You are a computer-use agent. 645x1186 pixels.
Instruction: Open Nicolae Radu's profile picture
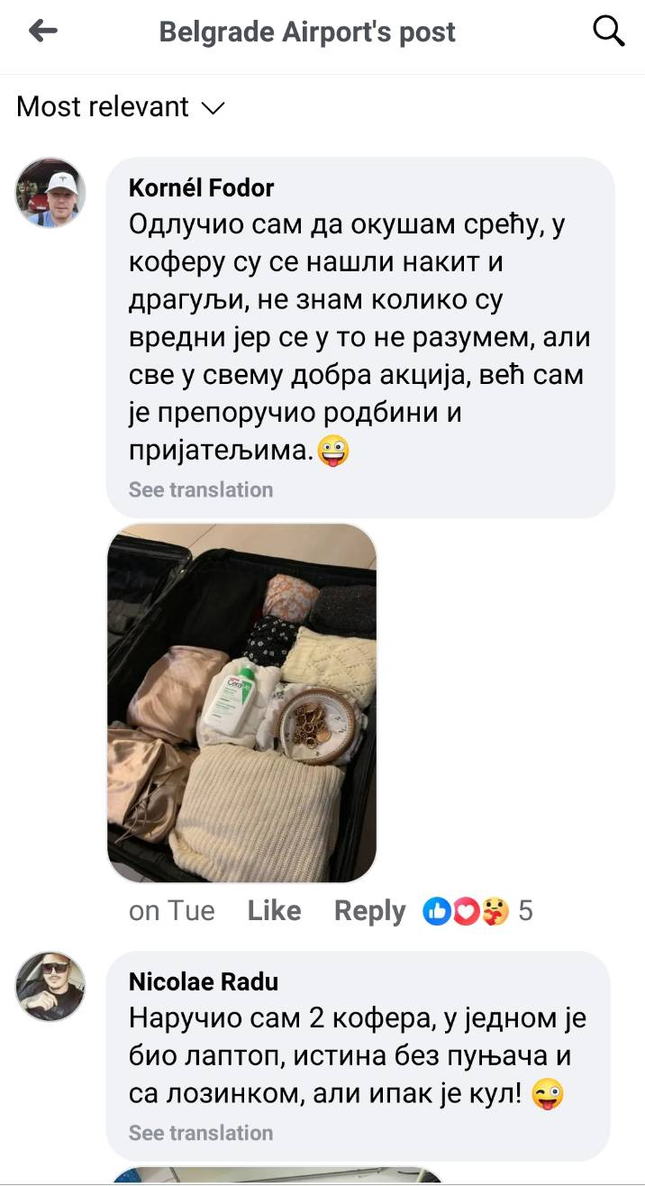(50, 986)
